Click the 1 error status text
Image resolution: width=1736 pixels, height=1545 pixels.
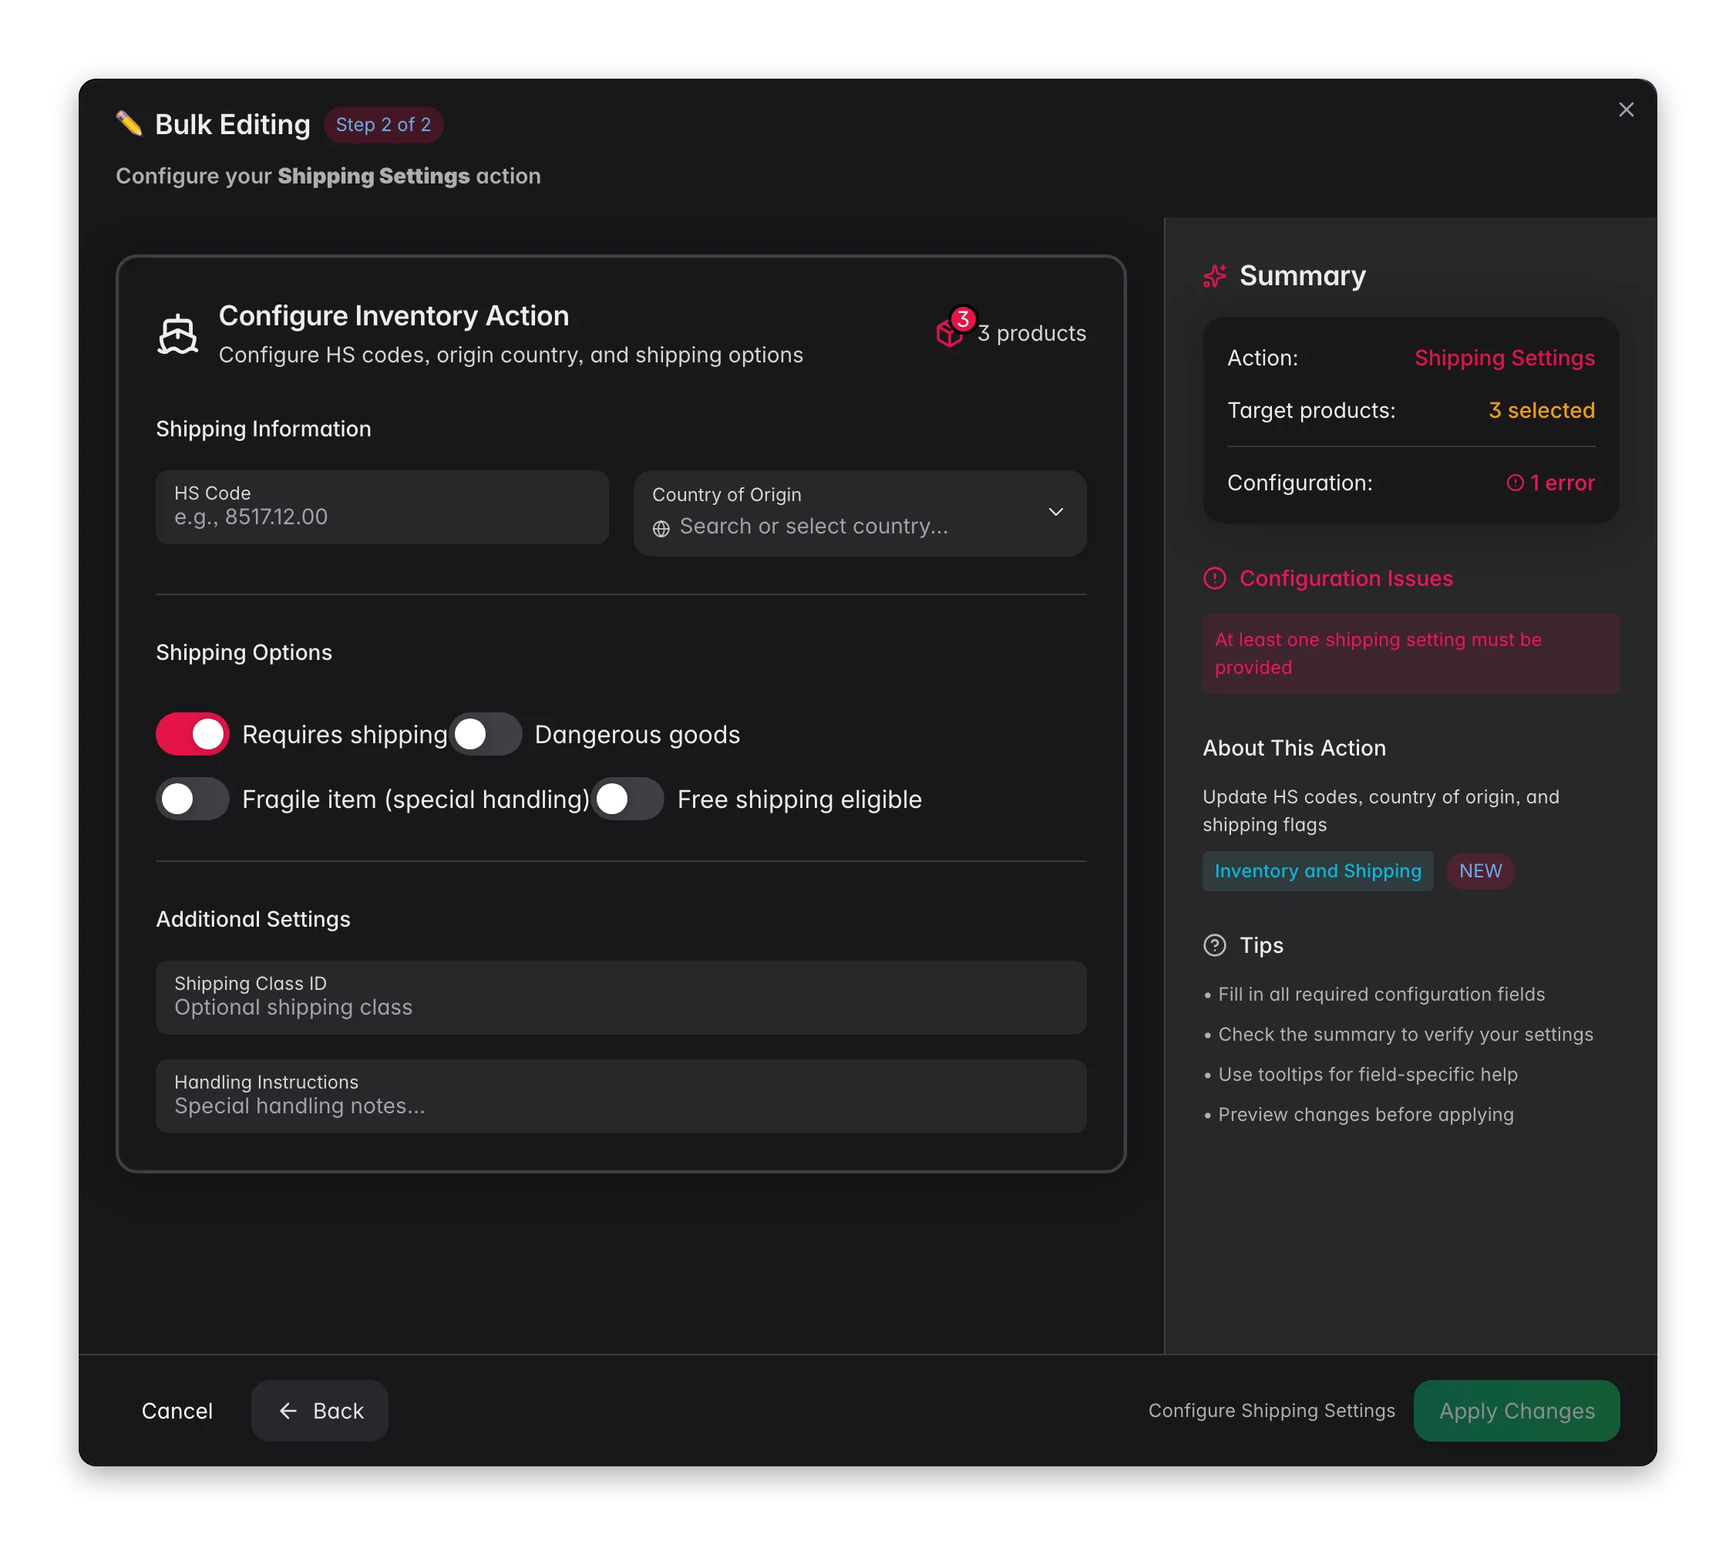tap(1562, 483)
